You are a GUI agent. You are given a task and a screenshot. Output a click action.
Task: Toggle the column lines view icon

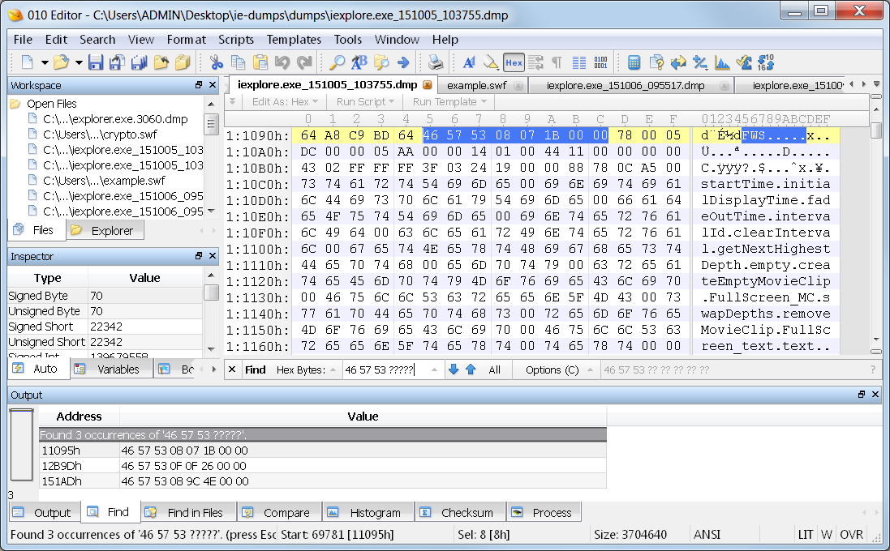pyautogui.click(x=579, y=62)
